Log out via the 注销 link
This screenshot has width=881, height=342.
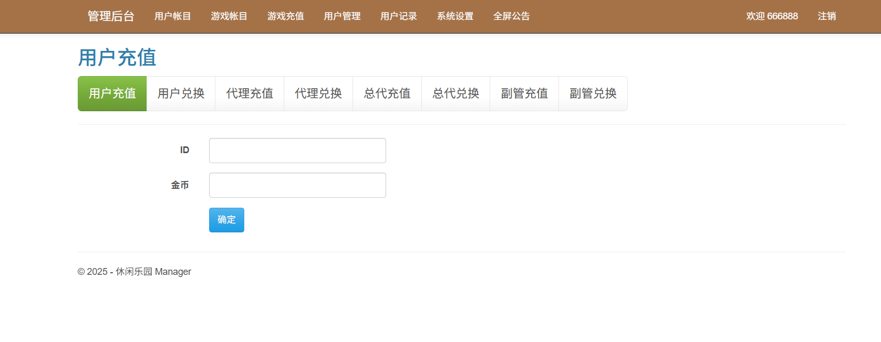click(x=826, y=16)
